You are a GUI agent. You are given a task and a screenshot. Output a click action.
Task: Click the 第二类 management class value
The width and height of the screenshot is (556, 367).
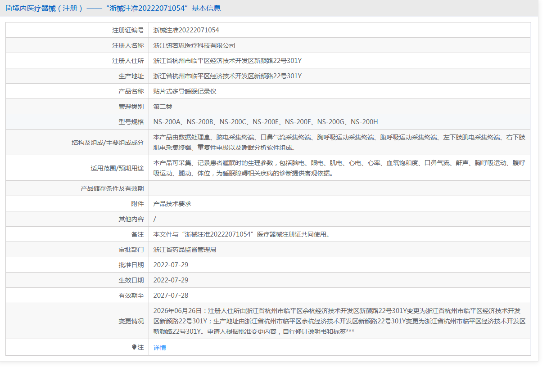(163, 107)
